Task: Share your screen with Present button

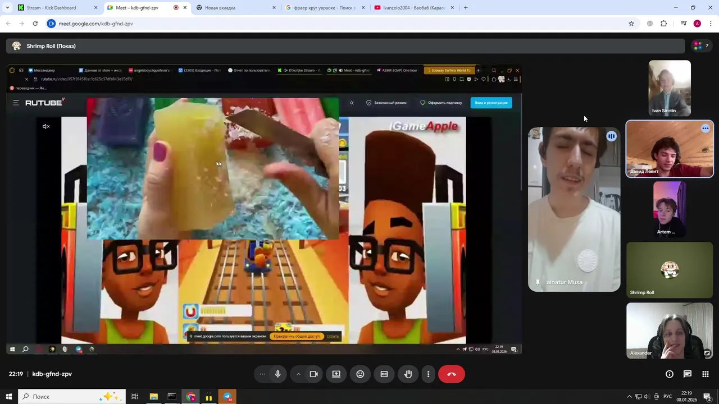Action: click(336, 374)
